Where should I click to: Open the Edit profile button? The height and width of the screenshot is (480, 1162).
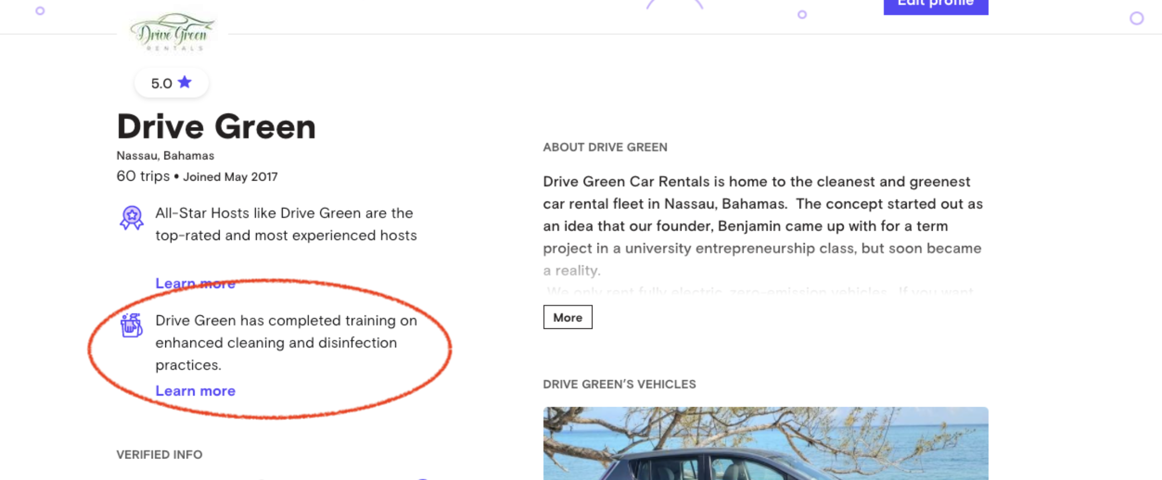(936, 5)
